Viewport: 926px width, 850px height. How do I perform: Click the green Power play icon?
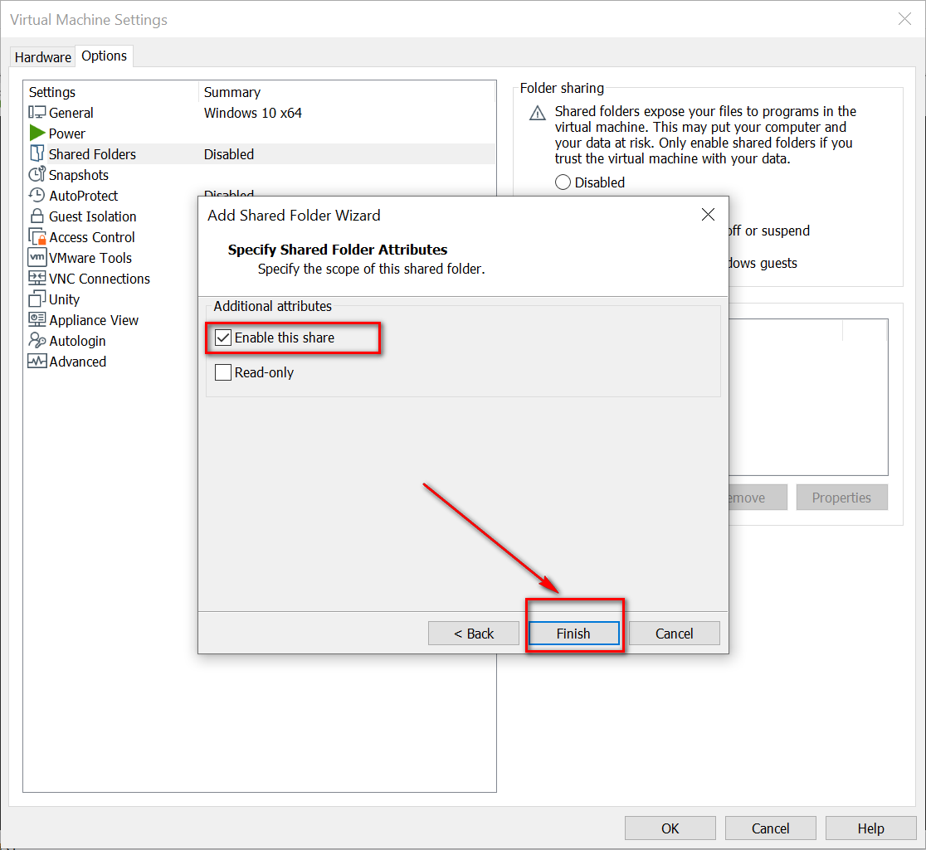click(x=37, y=133)
